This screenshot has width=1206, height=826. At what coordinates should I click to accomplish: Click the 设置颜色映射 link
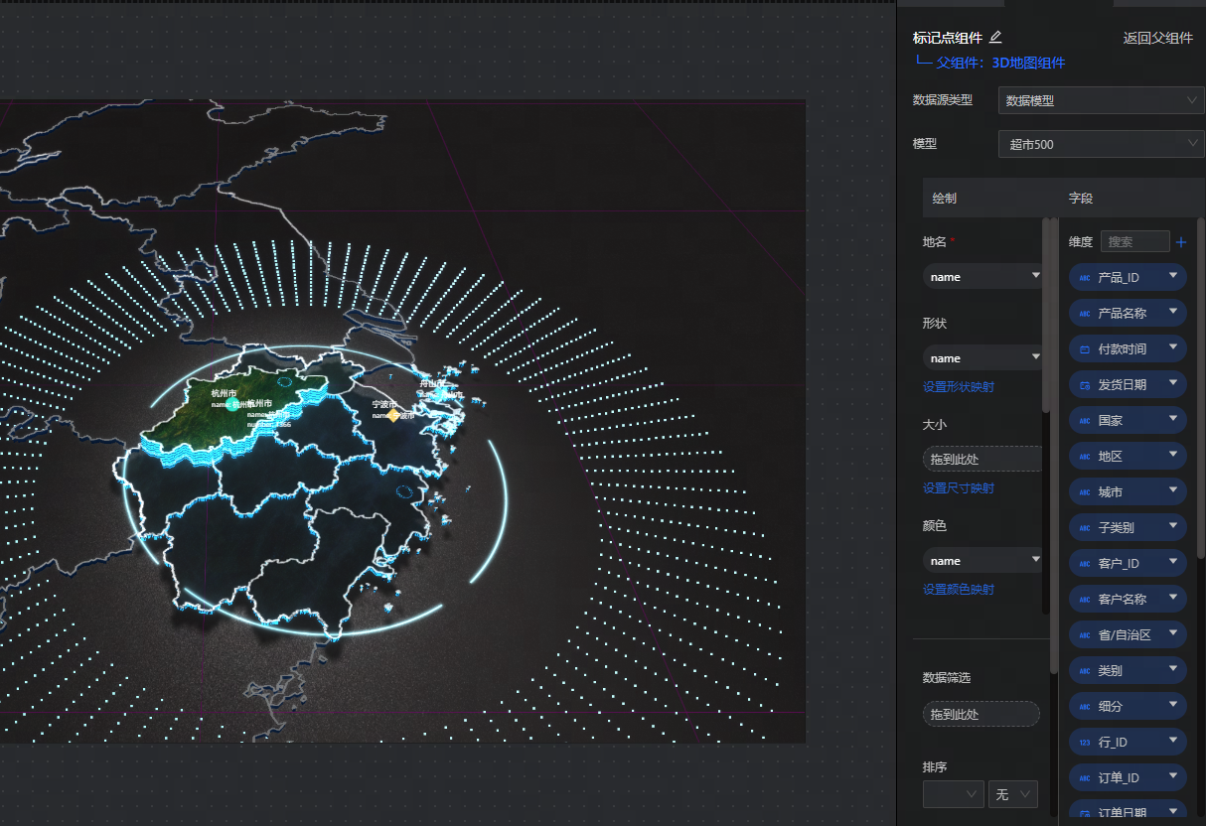(958, 590)
